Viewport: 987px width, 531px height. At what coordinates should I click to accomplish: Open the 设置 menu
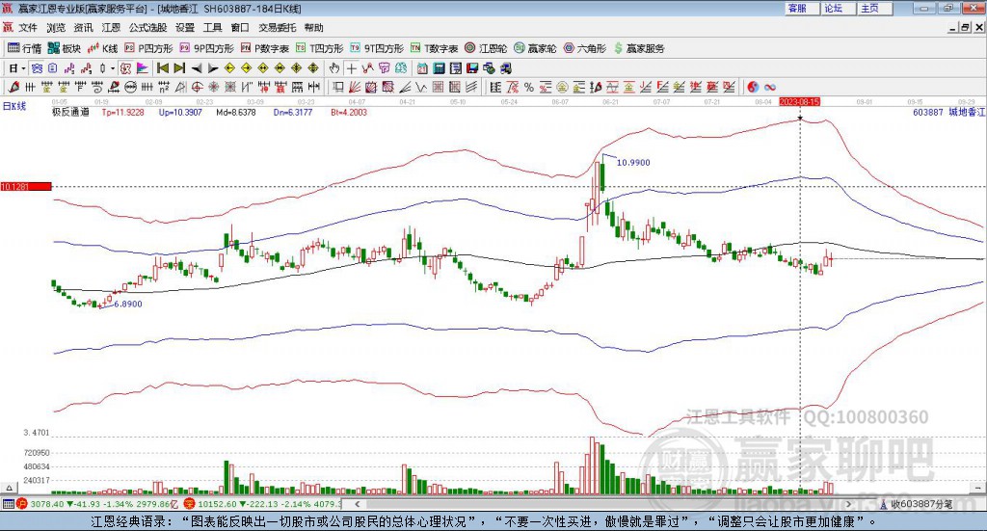(185, 28)
